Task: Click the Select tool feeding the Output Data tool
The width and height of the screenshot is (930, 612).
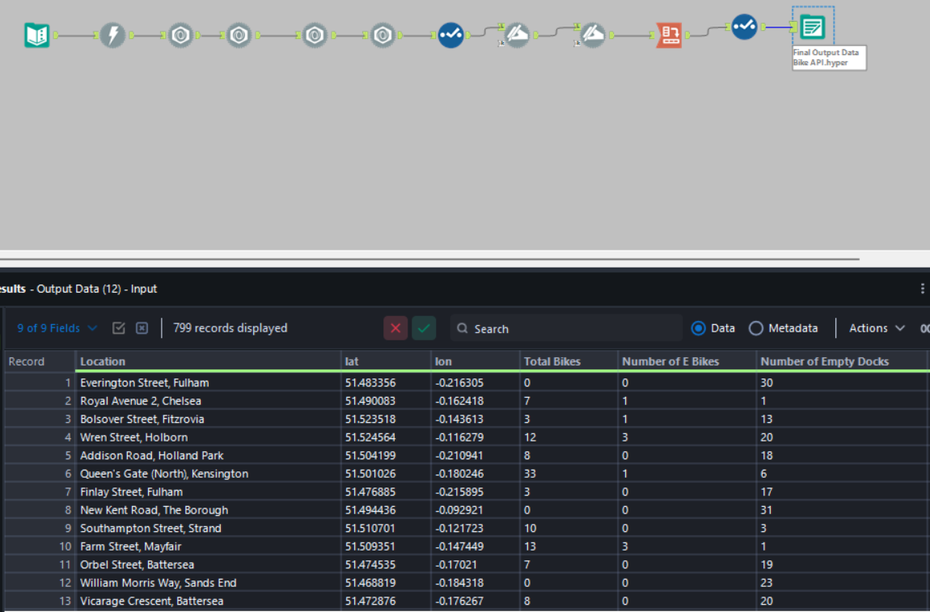Action: point(744,27)
